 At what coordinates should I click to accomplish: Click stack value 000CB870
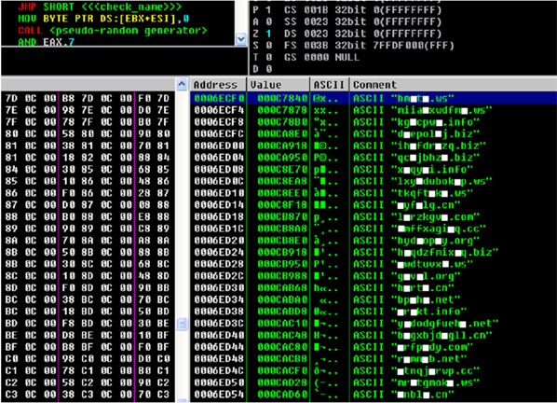(282, 216)
